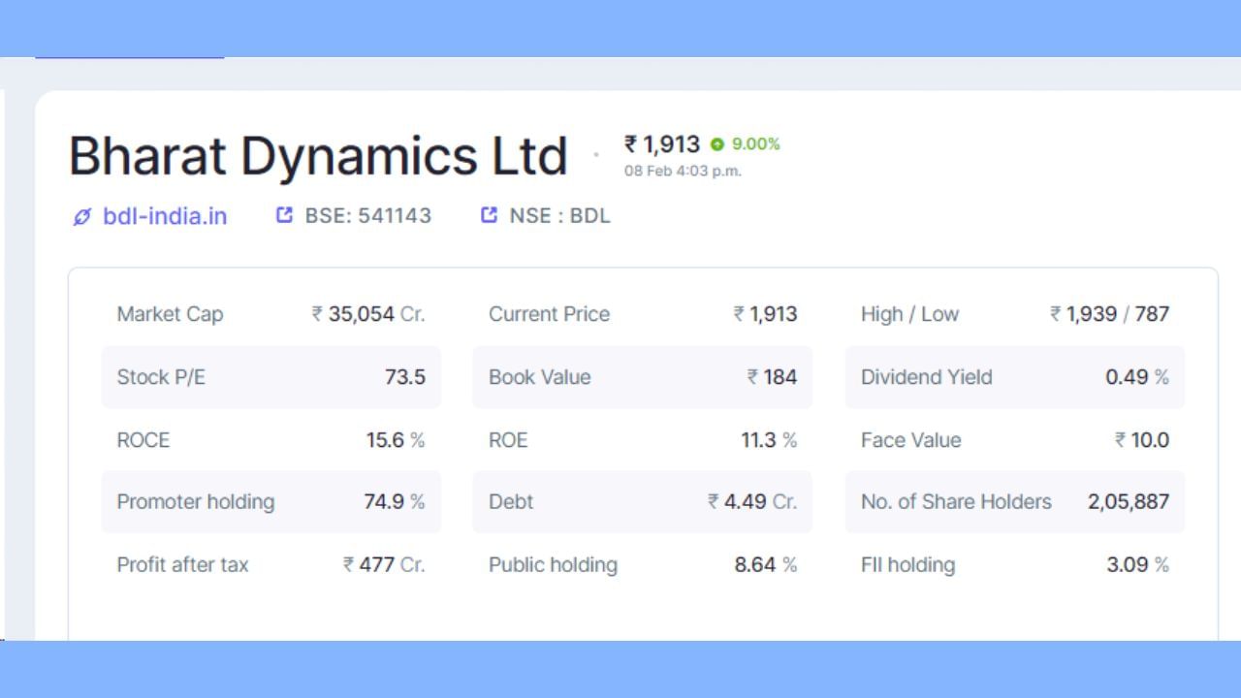Click the Stock P/E label
This screenshot has height=698, width=1241.
[x=161, y=377]
